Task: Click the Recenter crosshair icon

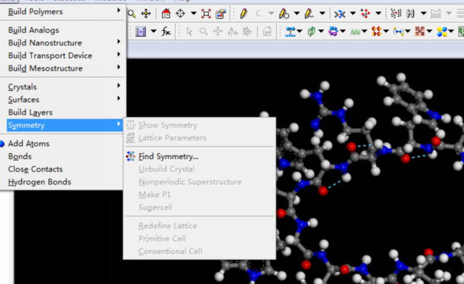Action: (180, 13)
